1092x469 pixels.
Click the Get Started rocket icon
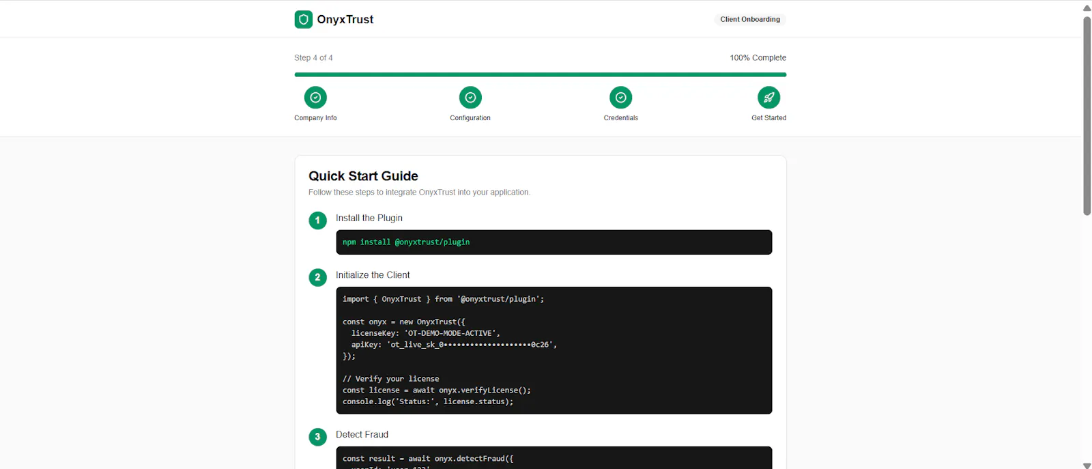[x=769, y=98]
